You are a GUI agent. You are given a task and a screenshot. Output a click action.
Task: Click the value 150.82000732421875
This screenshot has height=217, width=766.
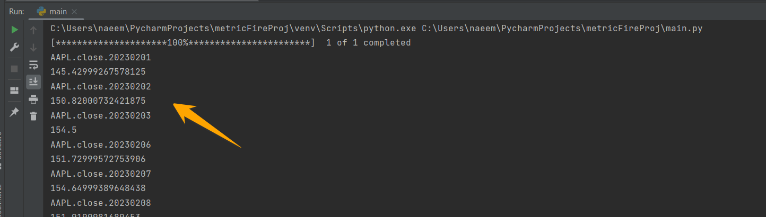click(x=98, y=101)
